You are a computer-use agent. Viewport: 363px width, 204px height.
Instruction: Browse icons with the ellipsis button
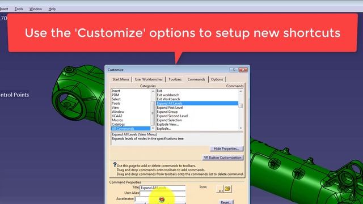click(220, 189)
